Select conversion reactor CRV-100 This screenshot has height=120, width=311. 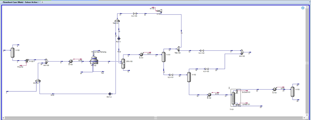[123, 63]
